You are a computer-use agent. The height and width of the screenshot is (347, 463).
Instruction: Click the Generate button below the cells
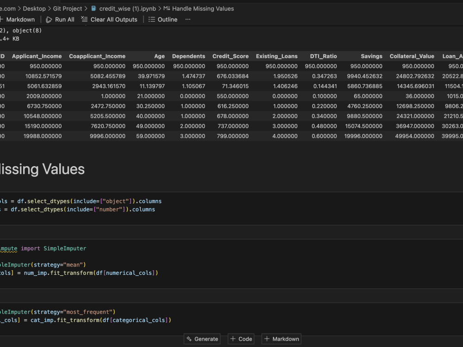click(x=203, y=339)
